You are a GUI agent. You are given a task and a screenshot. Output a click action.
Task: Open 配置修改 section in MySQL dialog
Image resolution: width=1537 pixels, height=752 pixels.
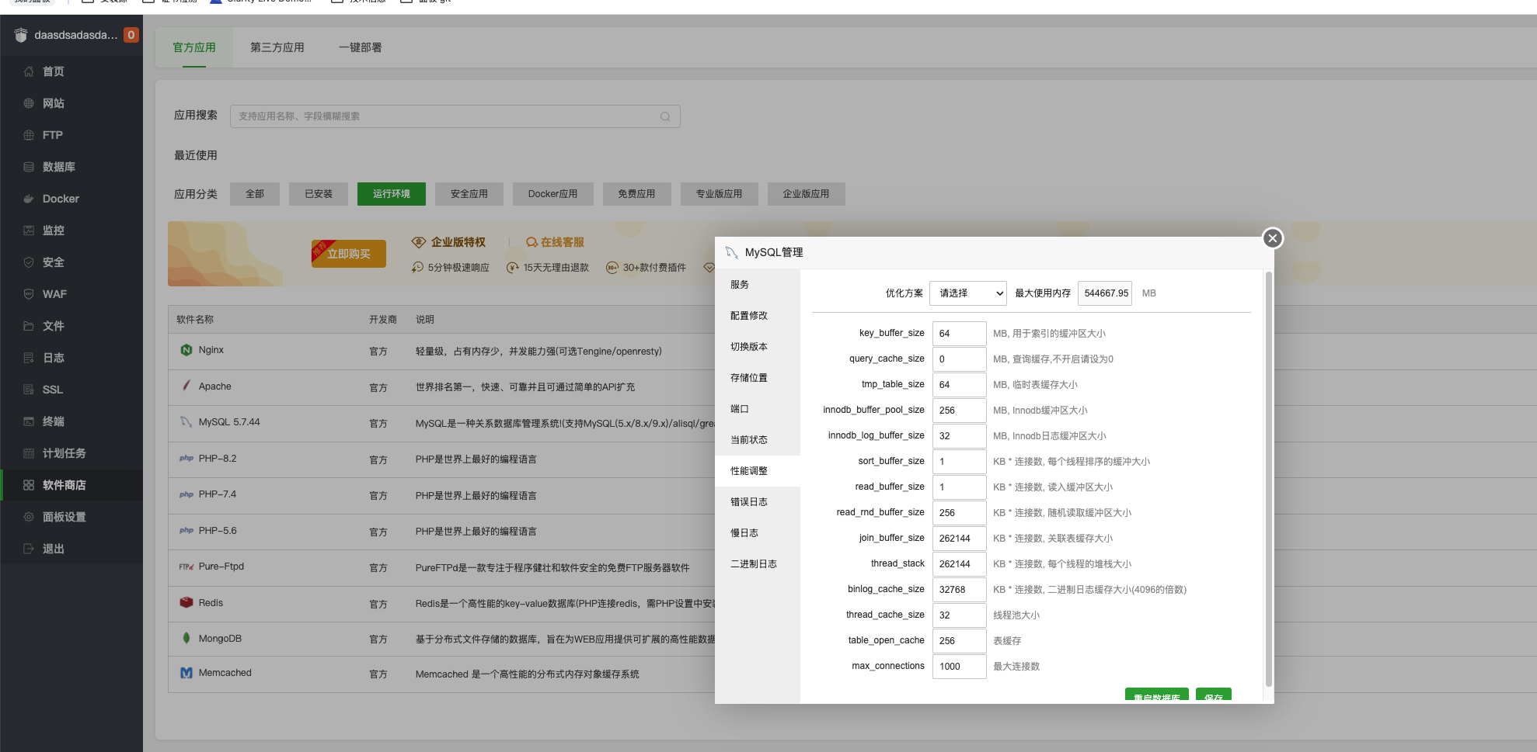758,316
